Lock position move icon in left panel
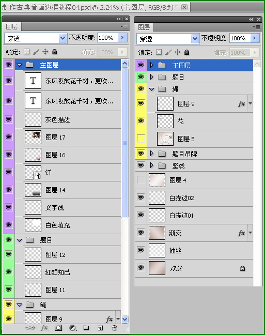The height and width of the screenshot is (335, 265). tap(45, 52)
